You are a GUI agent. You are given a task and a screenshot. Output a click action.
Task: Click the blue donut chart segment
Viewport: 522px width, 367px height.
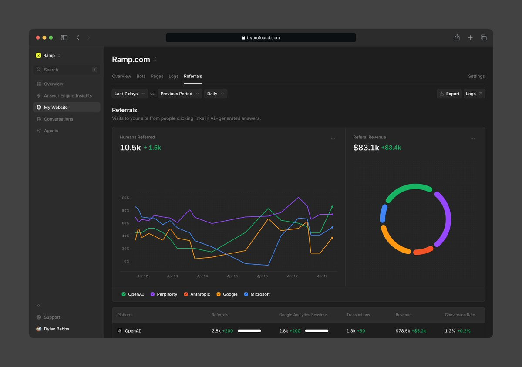point(384,213)
